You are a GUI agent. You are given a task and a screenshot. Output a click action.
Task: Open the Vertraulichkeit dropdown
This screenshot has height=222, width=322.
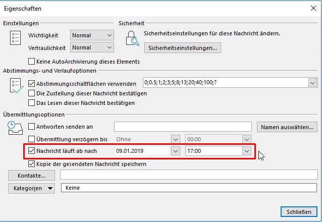(x=92, y=47)
